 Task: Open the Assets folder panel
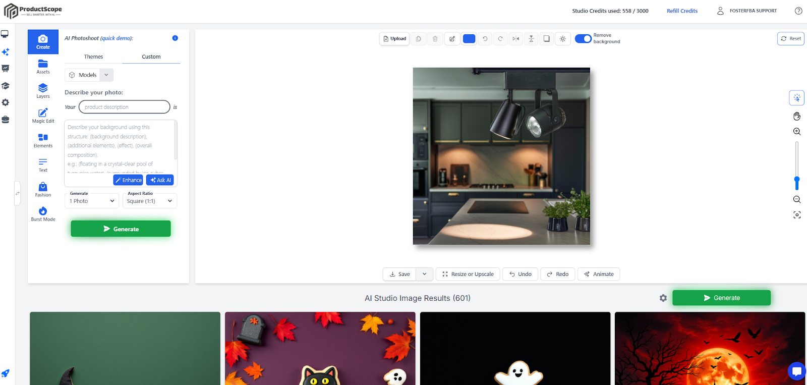(43, 67)
